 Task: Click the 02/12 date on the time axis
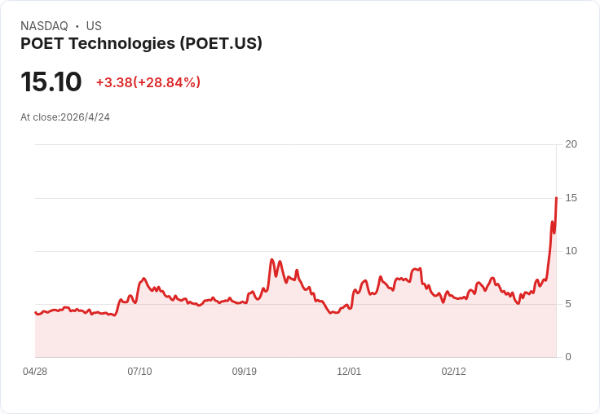pos(454,372)
